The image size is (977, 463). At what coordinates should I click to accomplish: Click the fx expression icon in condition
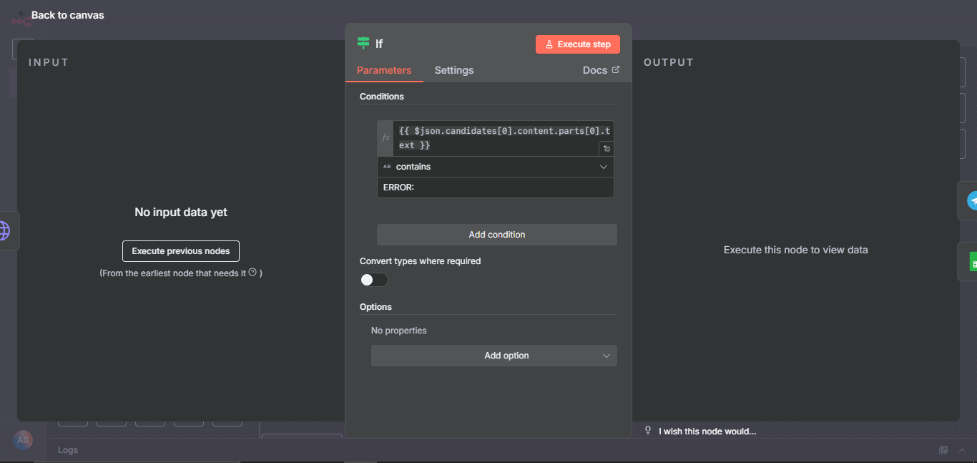point(386,138)
